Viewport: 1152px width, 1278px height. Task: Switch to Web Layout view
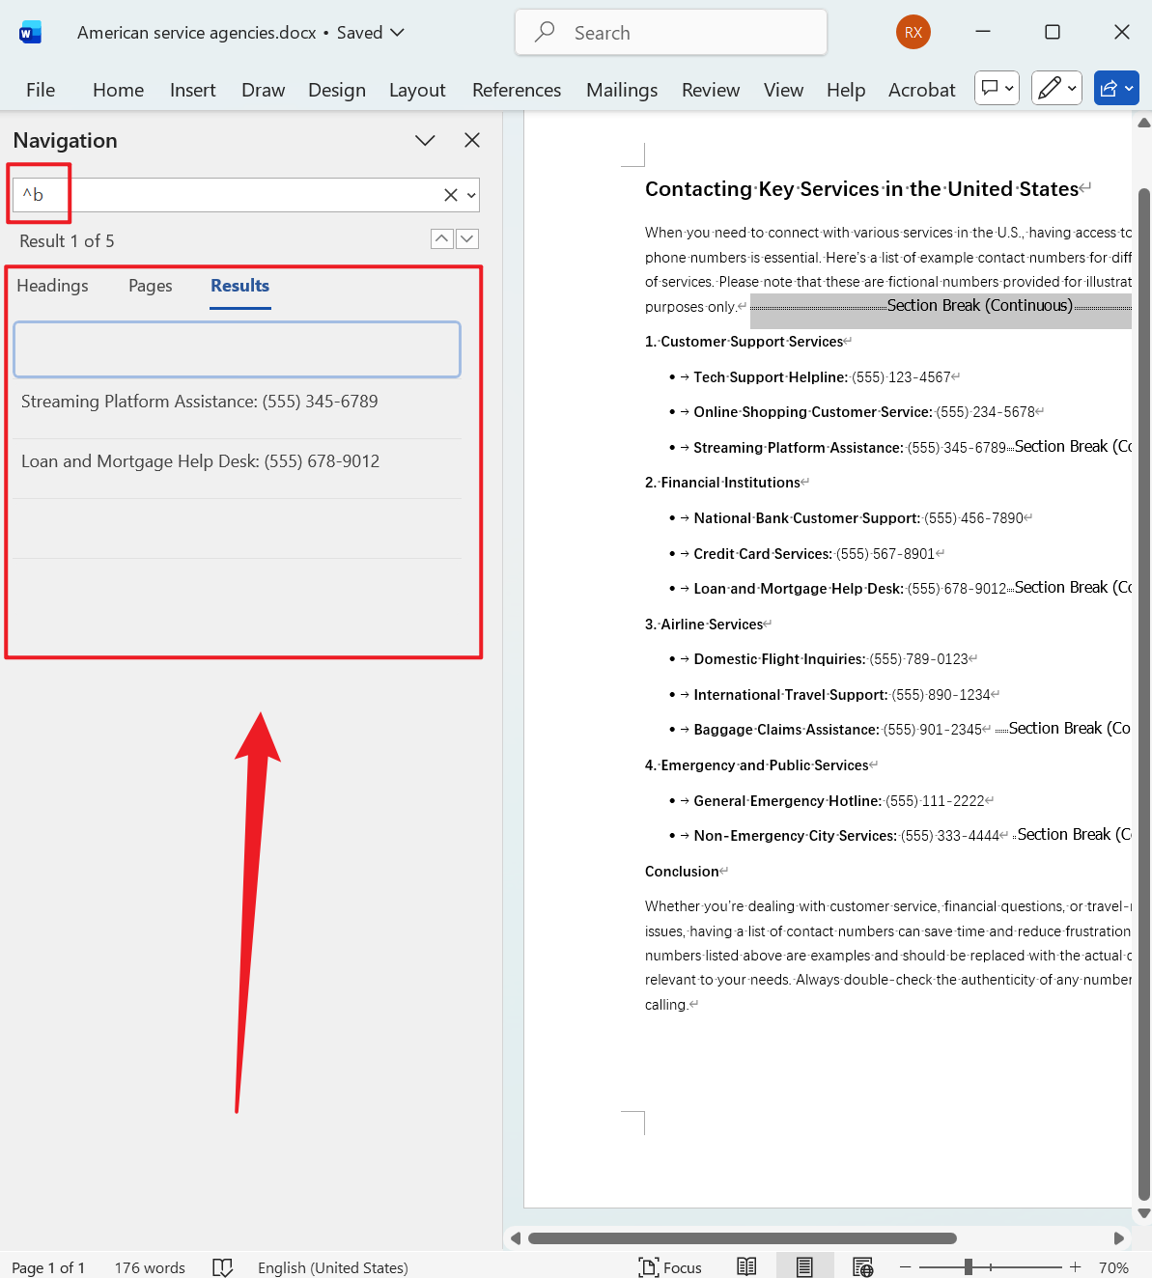point(862,1265)
